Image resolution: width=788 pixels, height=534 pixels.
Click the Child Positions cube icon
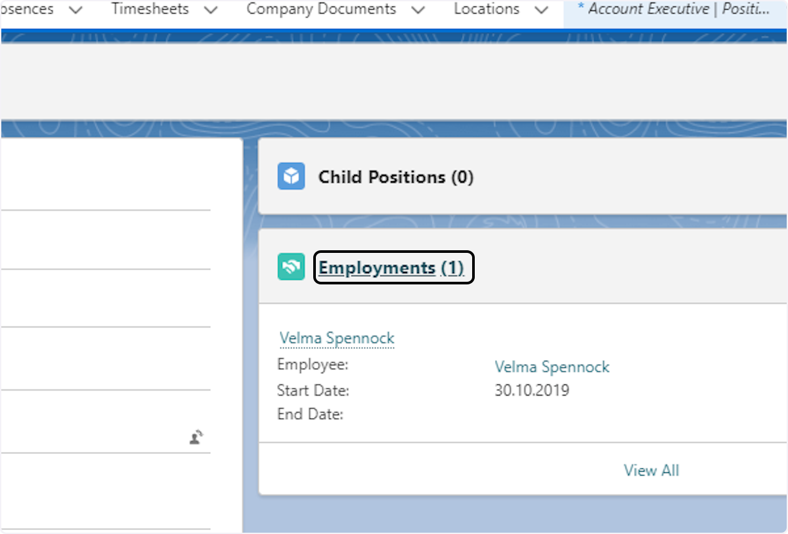point(291,176)
